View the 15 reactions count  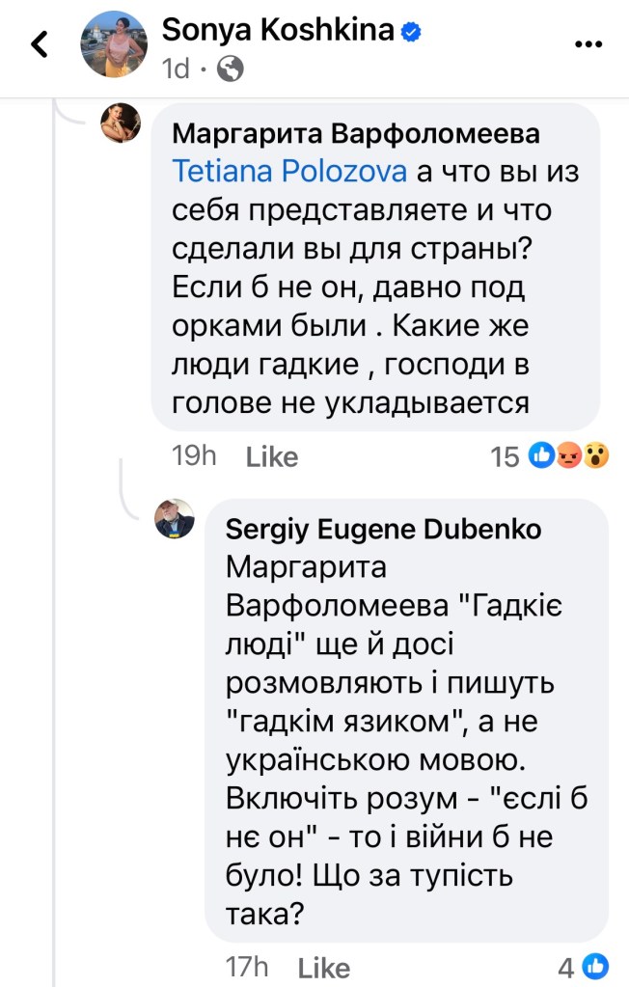(x=505, y=456)
